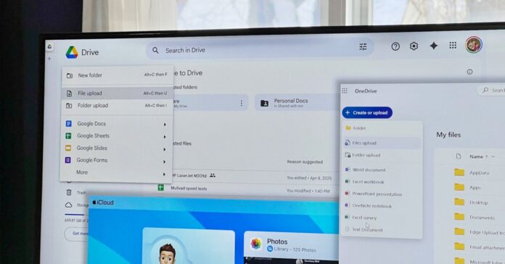Open the AppData folder icon in OneDrive
This screenshot has width=505, height=264.
coord(459,172)
